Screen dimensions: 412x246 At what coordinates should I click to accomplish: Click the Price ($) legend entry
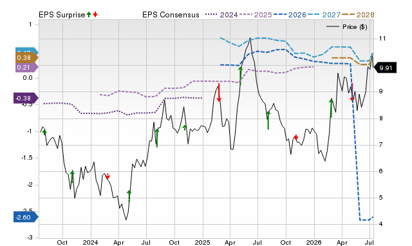346,27
